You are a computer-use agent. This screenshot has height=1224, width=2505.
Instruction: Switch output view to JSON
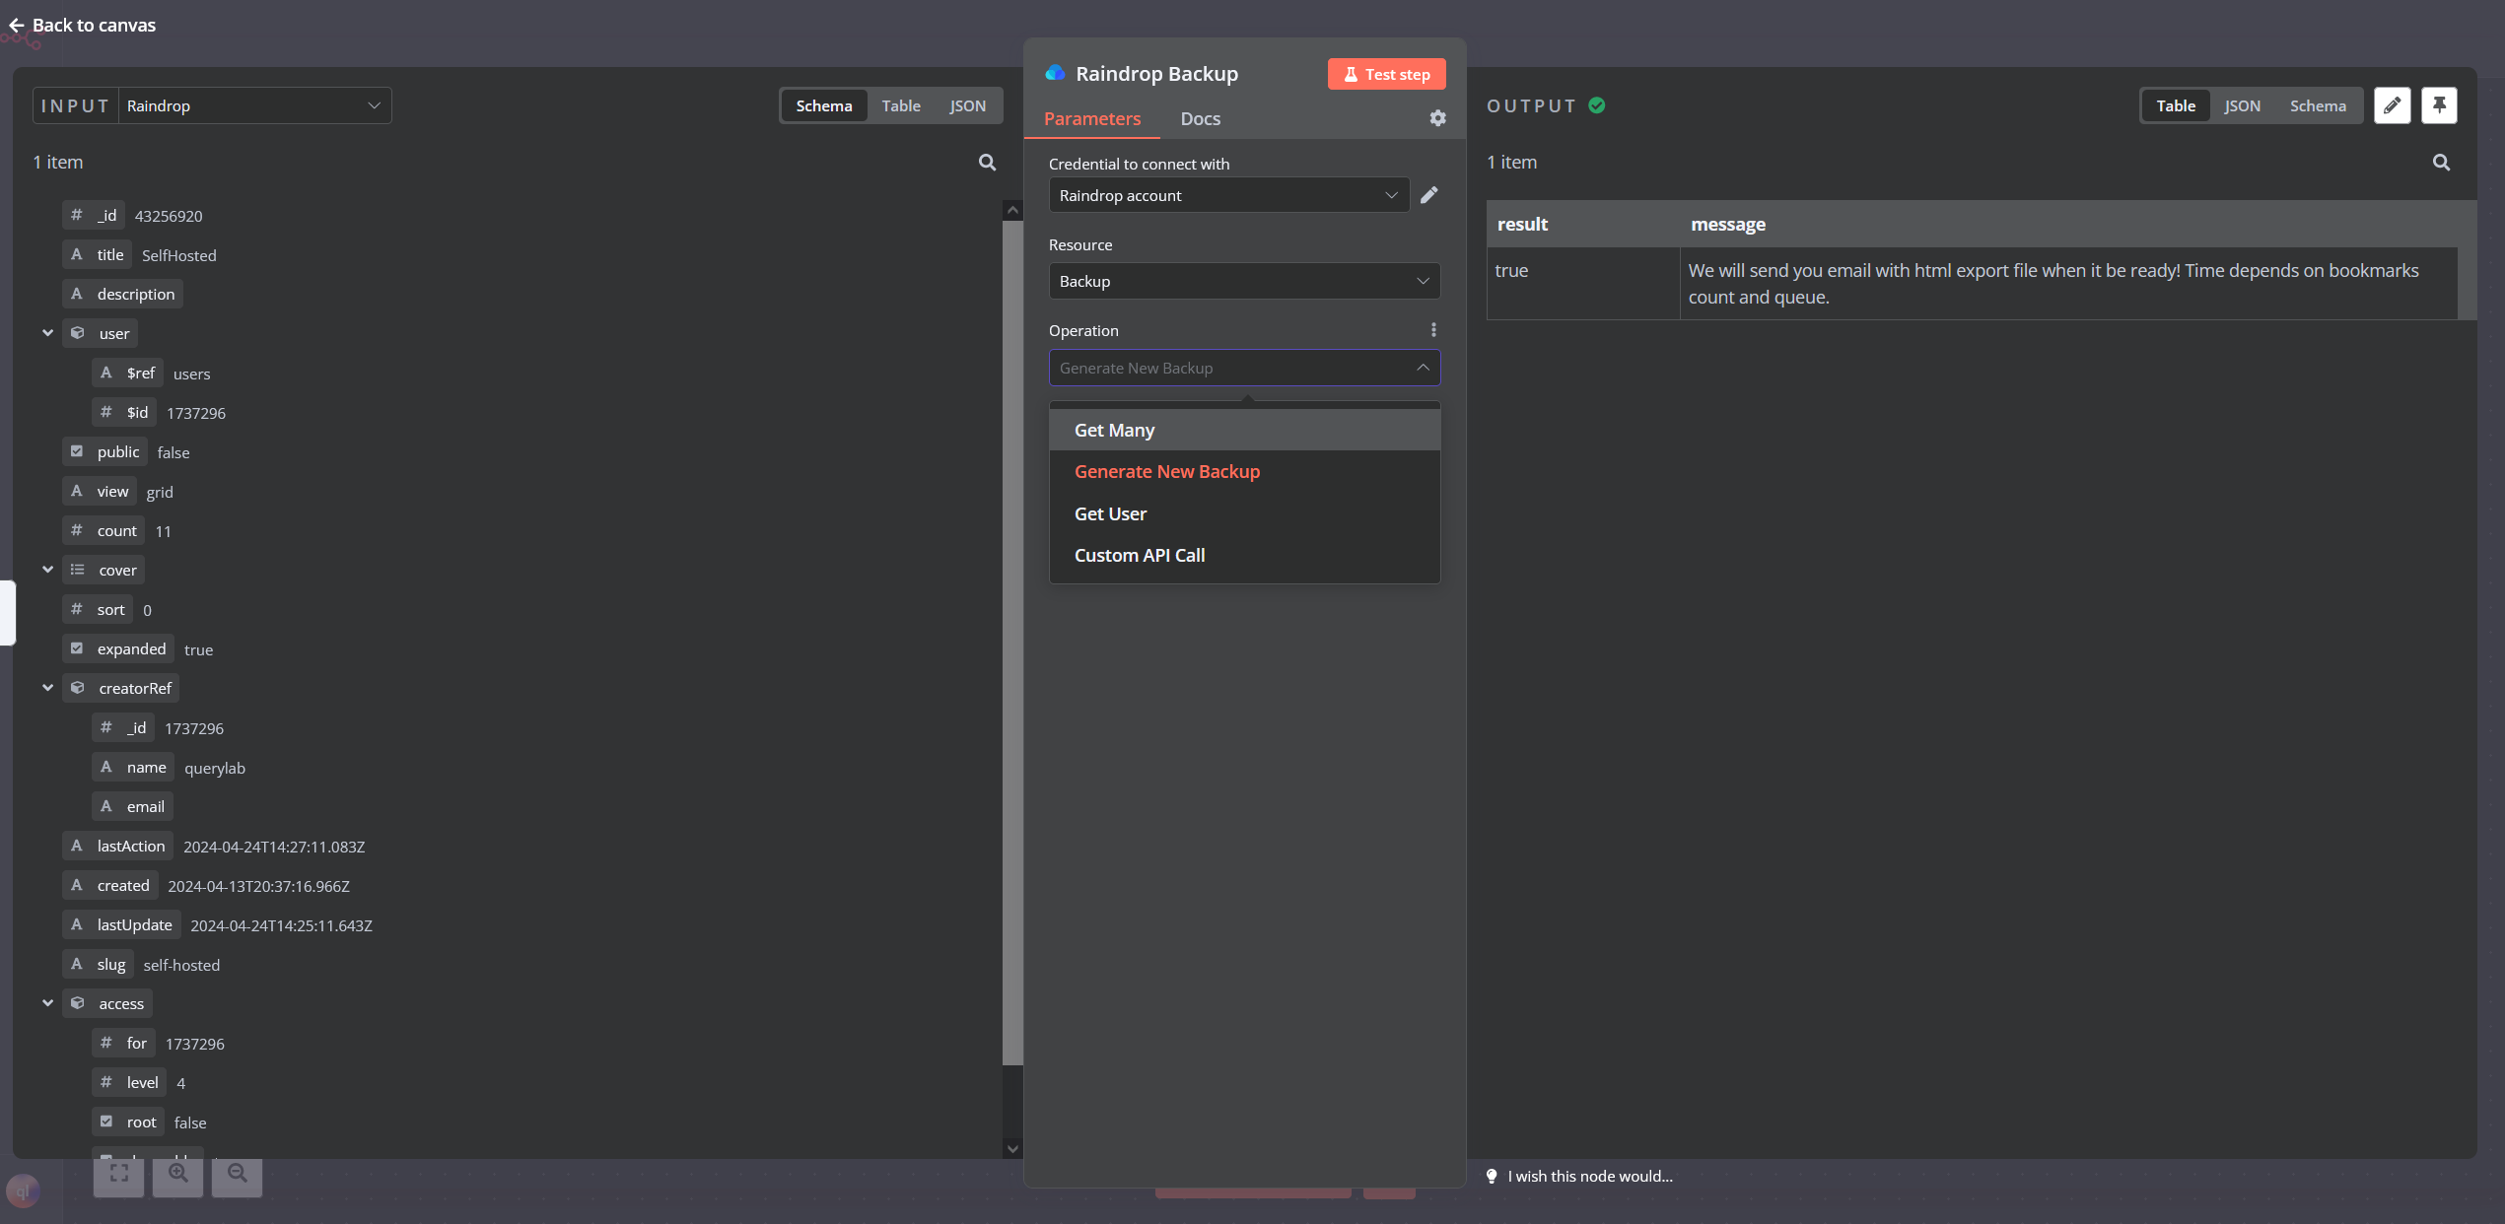pyautogui.click(x=2242, y=105)
